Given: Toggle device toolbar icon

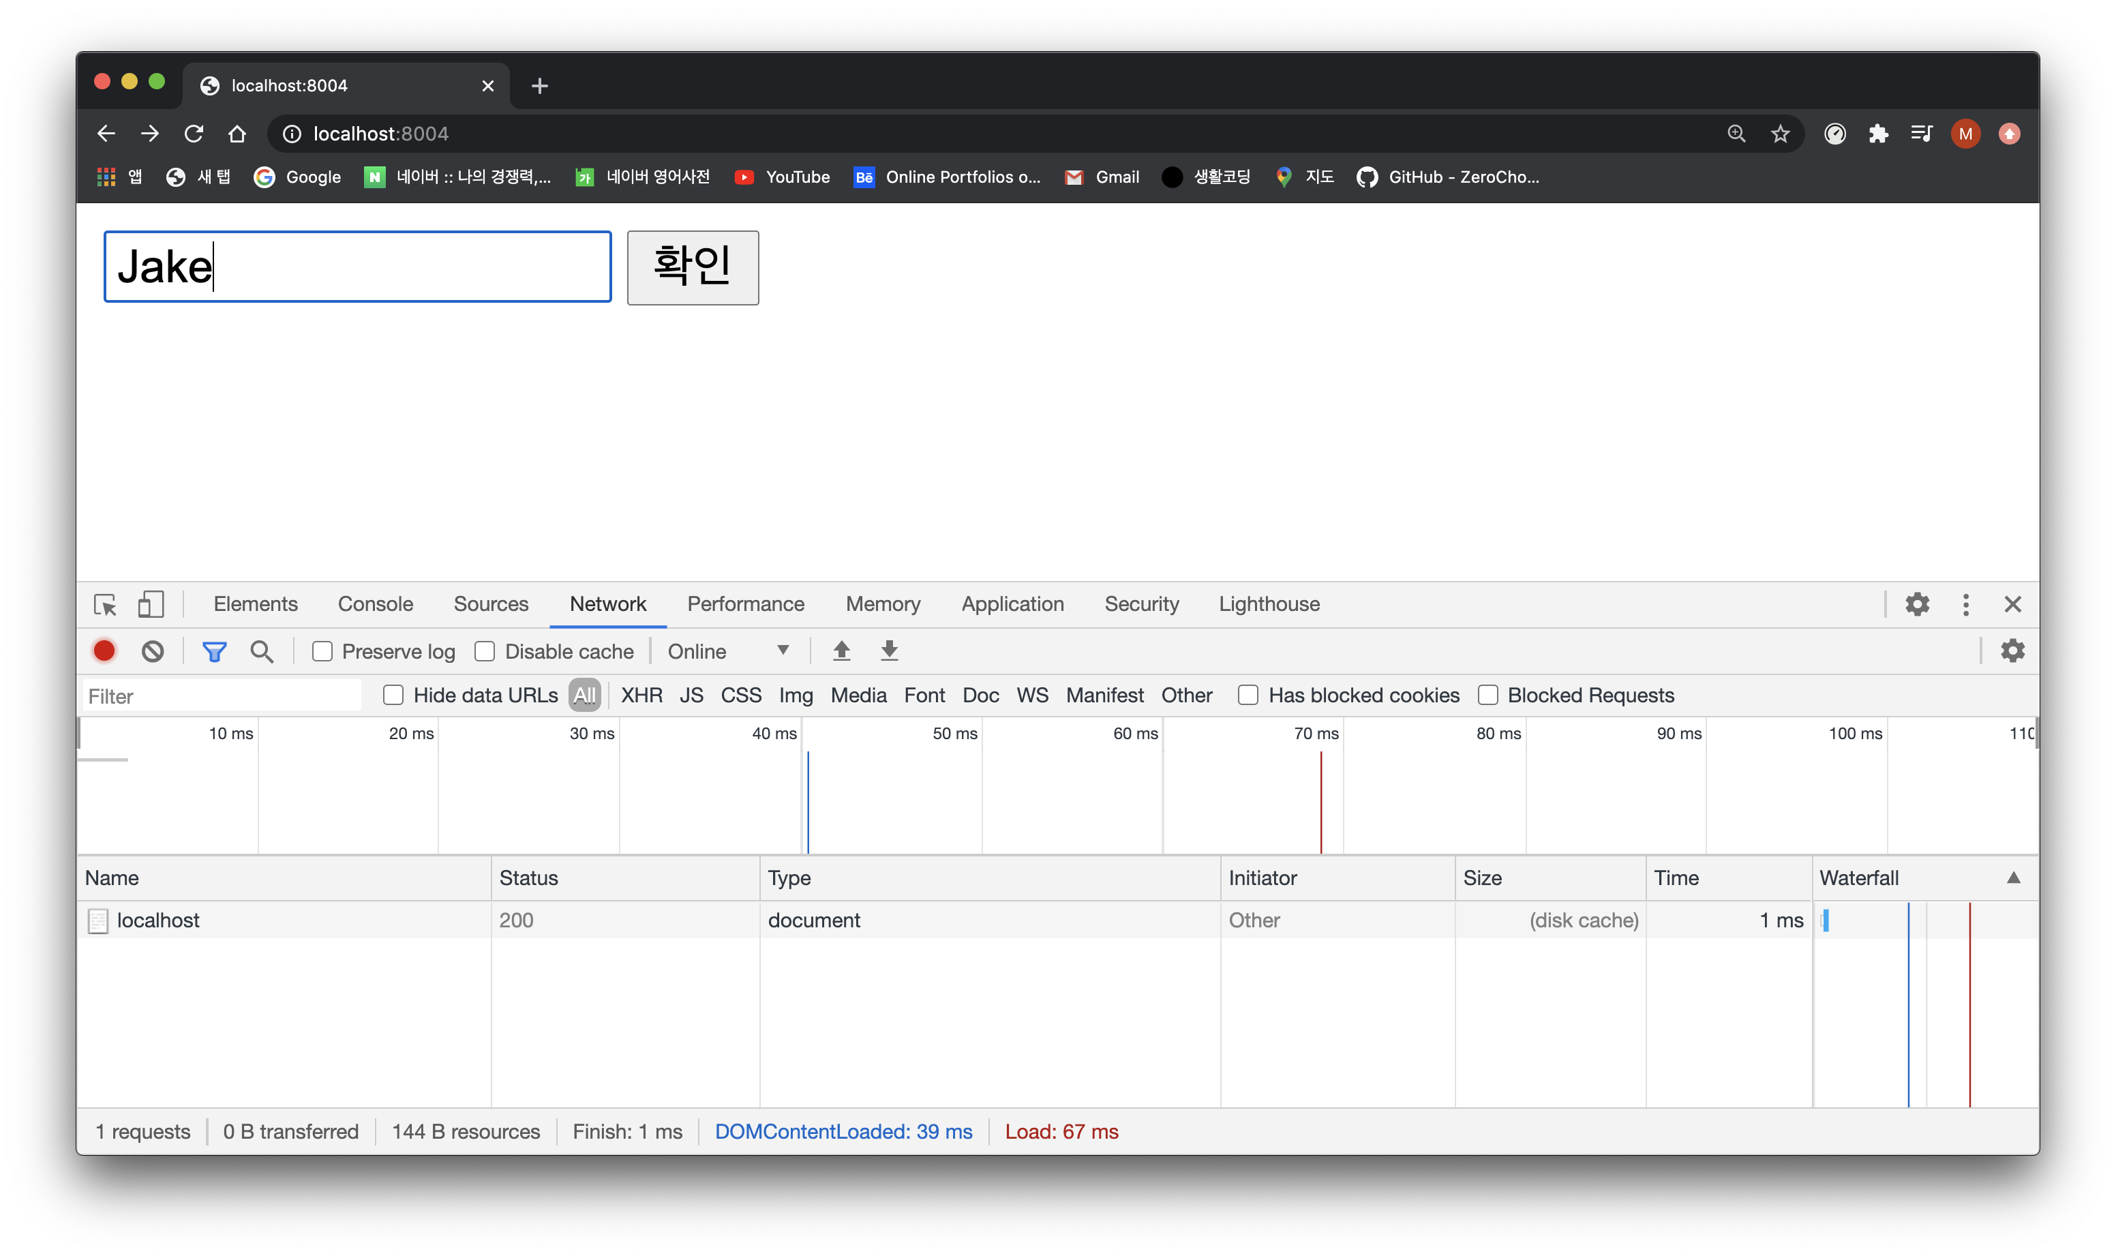Looking at the screenshot, I should pyautogui.click(x=151, y=604).
